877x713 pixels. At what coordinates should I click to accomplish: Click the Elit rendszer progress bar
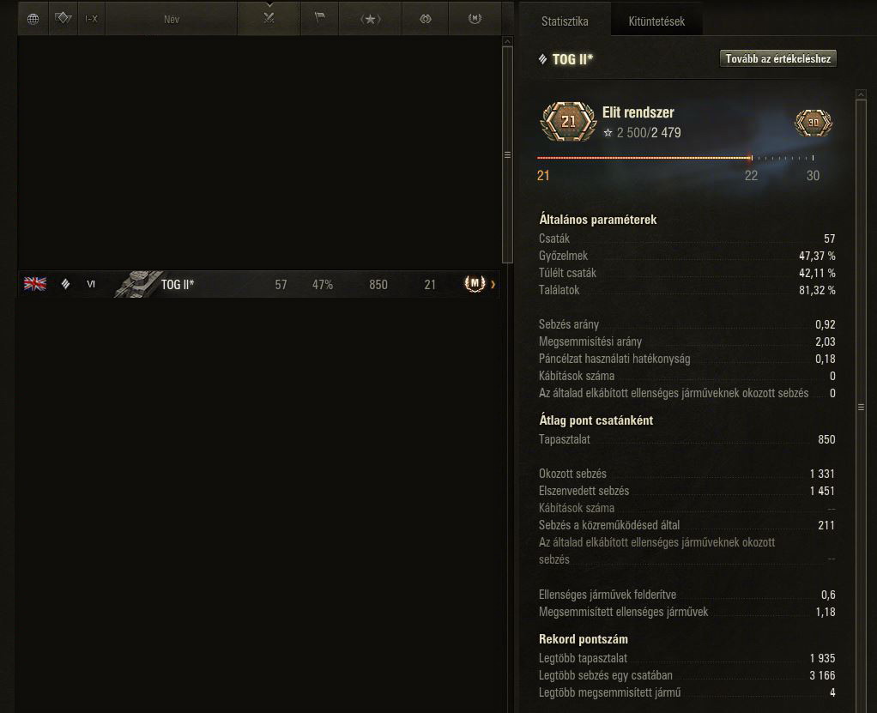coord(675,158)
